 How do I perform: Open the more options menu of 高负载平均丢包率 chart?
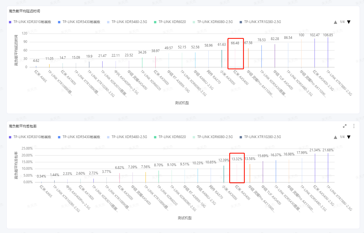tap(354, 126)
